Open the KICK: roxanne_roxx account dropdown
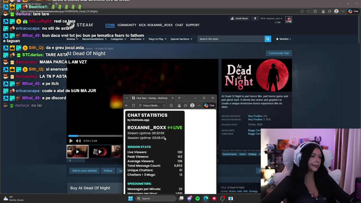361x203 pixels. tap(271, 19)
